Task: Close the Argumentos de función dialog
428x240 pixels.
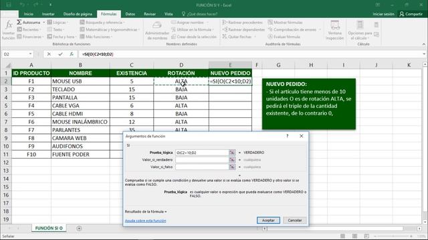Action: pos(302,136)
